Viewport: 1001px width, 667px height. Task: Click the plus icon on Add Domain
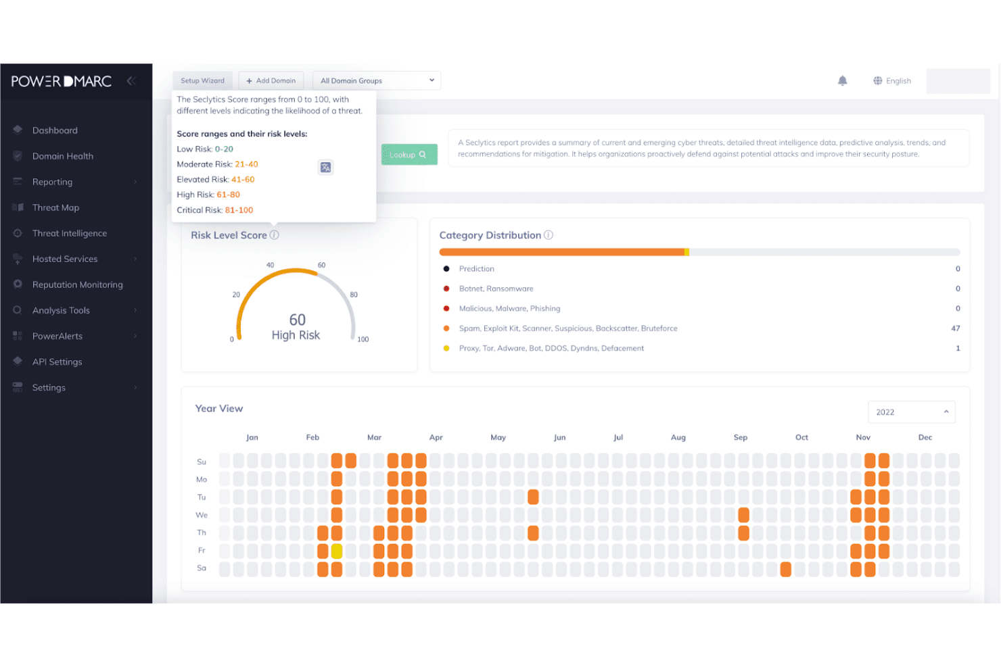(249, 81)
